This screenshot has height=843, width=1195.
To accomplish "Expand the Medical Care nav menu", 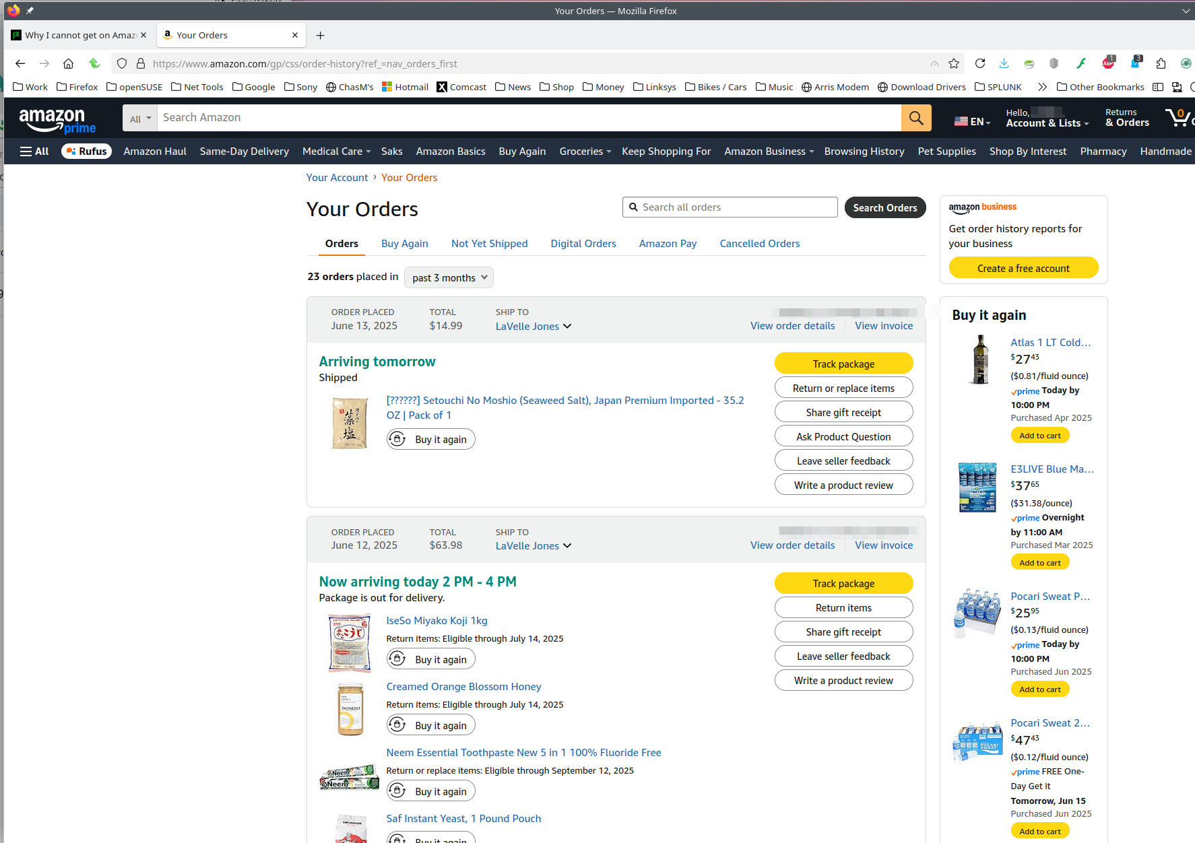I will (x=336, y=151).
